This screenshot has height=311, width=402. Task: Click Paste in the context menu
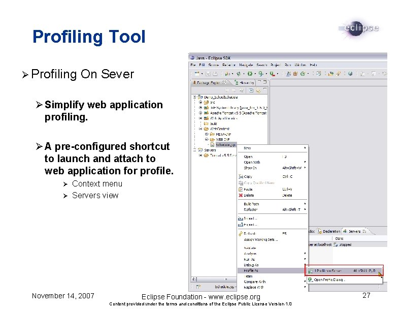pyautogui.click(x=273, y=189)
